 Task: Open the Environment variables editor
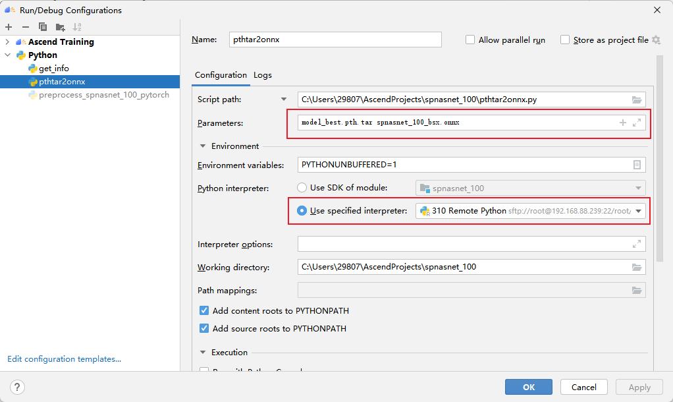click(x=636, y=165)
